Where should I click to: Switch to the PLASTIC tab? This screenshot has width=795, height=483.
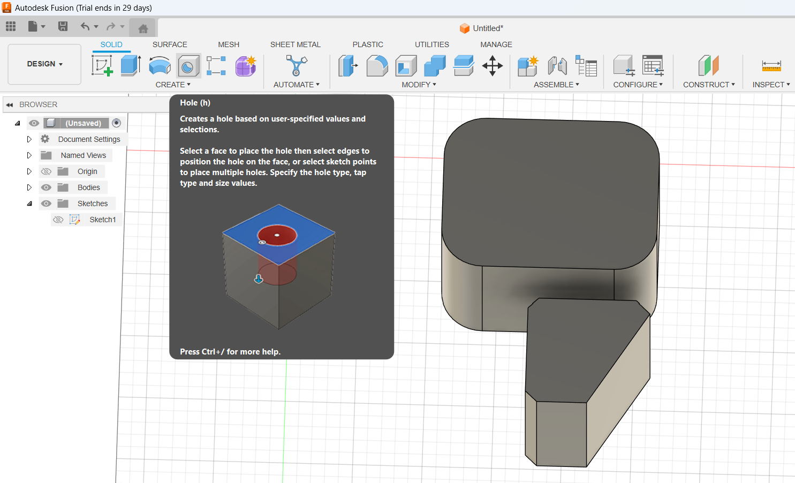pos(368,44)
